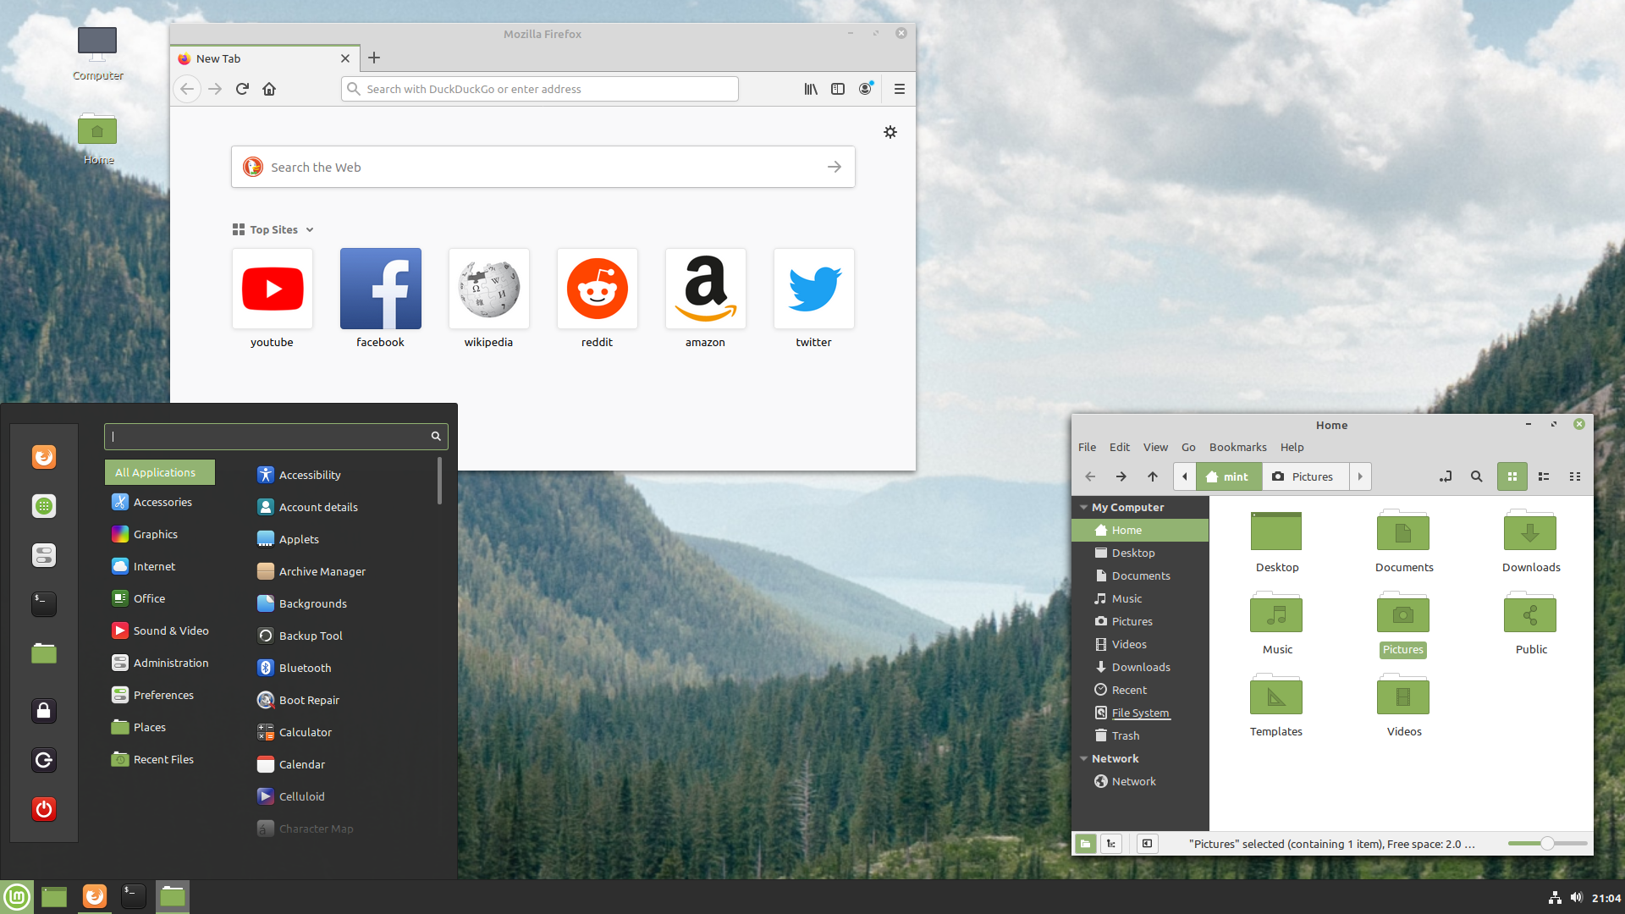Toggle Firefox sidebar view icon
This screenshot has height=914, width=1625.
[837, 89]
